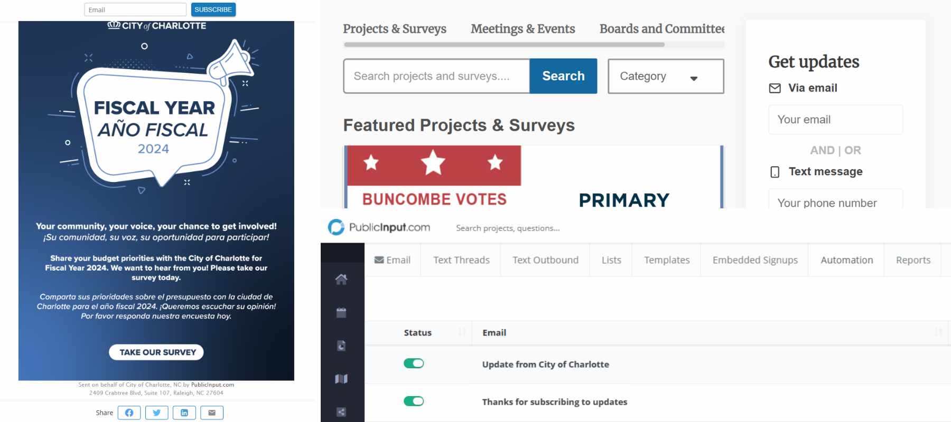Viewport: 951px width, 422px height.
Task: Open the home icon in sidebar
Action: click(x=341, y=279)
